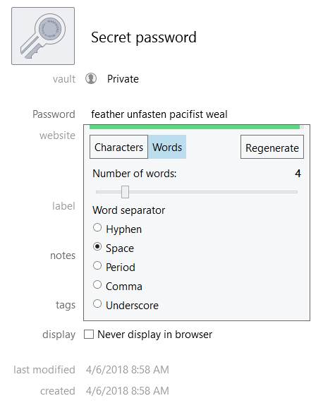Click the green password strength bar
This screenshot has width=323, height=415.
click(195, 127)
